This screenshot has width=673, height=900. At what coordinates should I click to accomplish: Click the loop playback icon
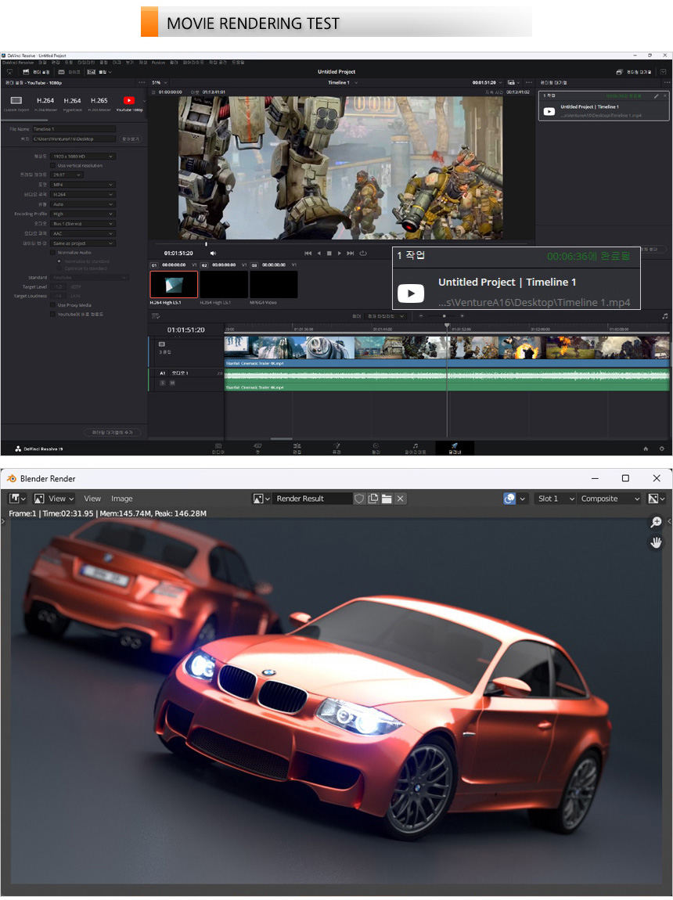tap(362, 253)
